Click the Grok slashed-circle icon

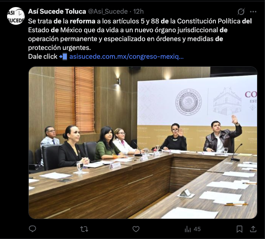(241, 11)
